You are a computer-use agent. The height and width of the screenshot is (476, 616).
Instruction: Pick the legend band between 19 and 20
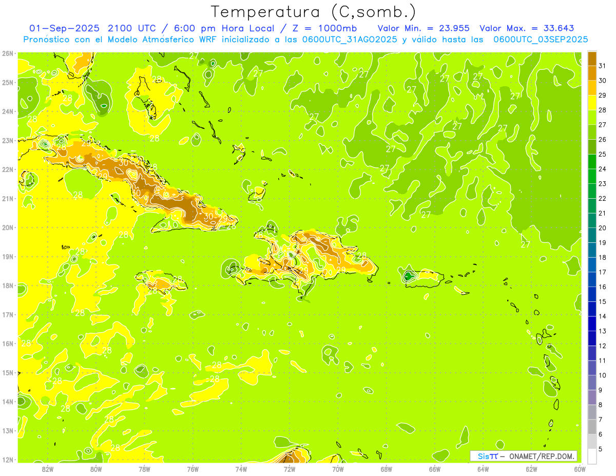[x=592, y=235]
